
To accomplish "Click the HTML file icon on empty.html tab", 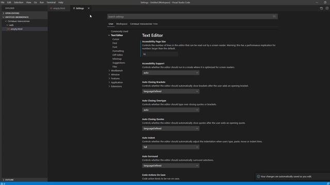I will point(51,8).
